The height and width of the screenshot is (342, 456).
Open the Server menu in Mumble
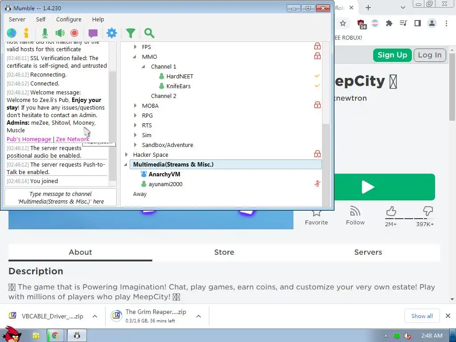(x=17, y=20)
